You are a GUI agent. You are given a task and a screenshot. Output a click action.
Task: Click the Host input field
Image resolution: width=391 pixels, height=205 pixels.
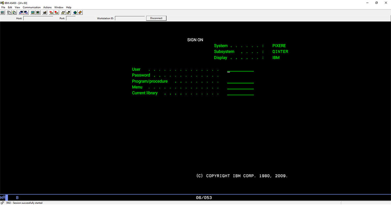(38, 18)
